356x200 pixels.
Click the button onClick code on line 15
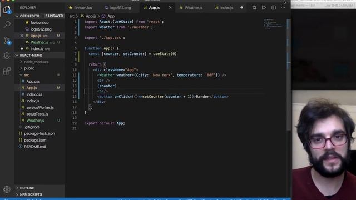163,96
